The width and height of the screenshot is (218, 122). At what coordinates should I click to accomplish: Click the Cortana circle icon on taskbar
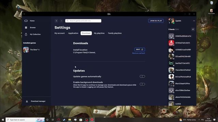click(x=47, y=120)
